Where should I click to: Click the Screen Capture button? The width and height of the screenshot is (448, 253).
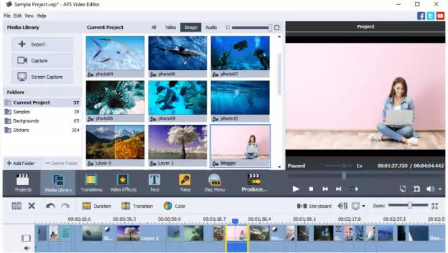tap(42, 77)
